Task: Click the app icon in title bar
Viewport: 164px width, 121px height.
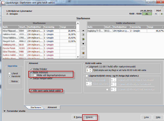Action: pyautogui.click(x=3, y=3)
